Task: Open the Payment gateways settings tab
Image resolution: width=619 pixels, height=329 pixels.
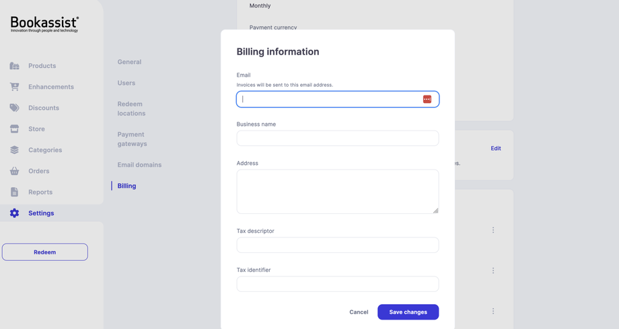Action: click(x=132, y=139)
